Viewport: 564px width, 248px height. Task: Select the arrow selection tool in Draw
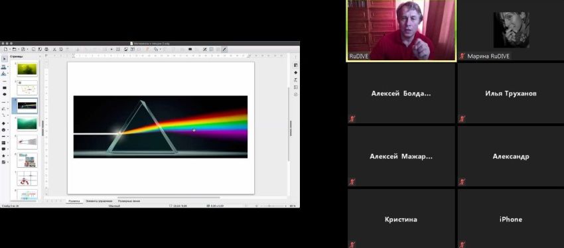[5, 58]
